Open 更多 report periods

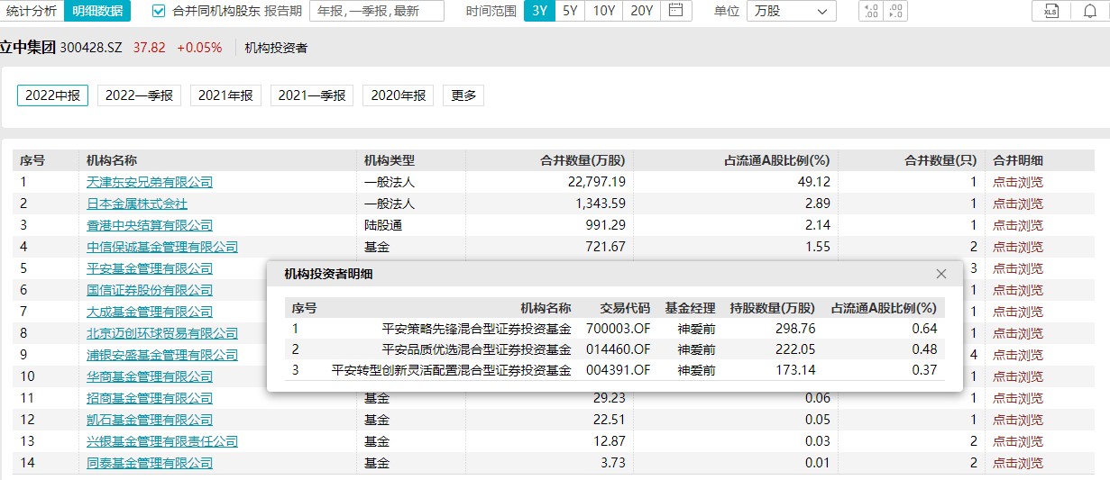click(x=463, y=95)
